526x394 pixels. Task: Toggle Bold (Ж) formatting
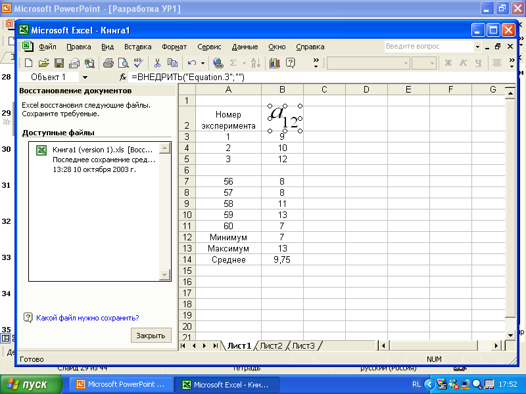[x=448, y=63]
